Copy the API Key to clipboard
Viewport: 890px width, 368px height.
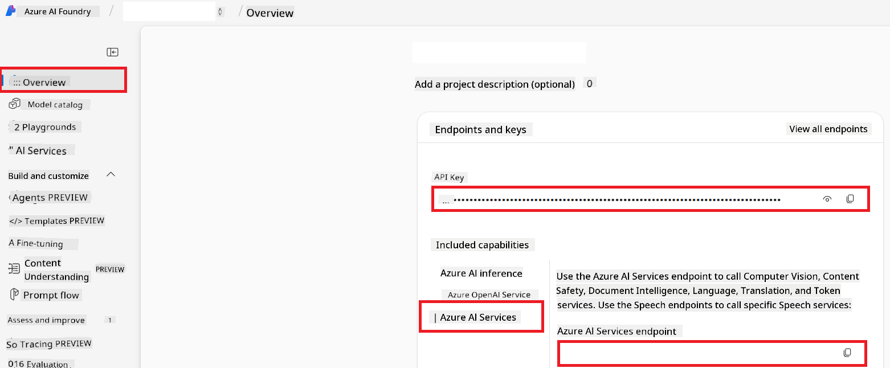[x=850, y=198]
